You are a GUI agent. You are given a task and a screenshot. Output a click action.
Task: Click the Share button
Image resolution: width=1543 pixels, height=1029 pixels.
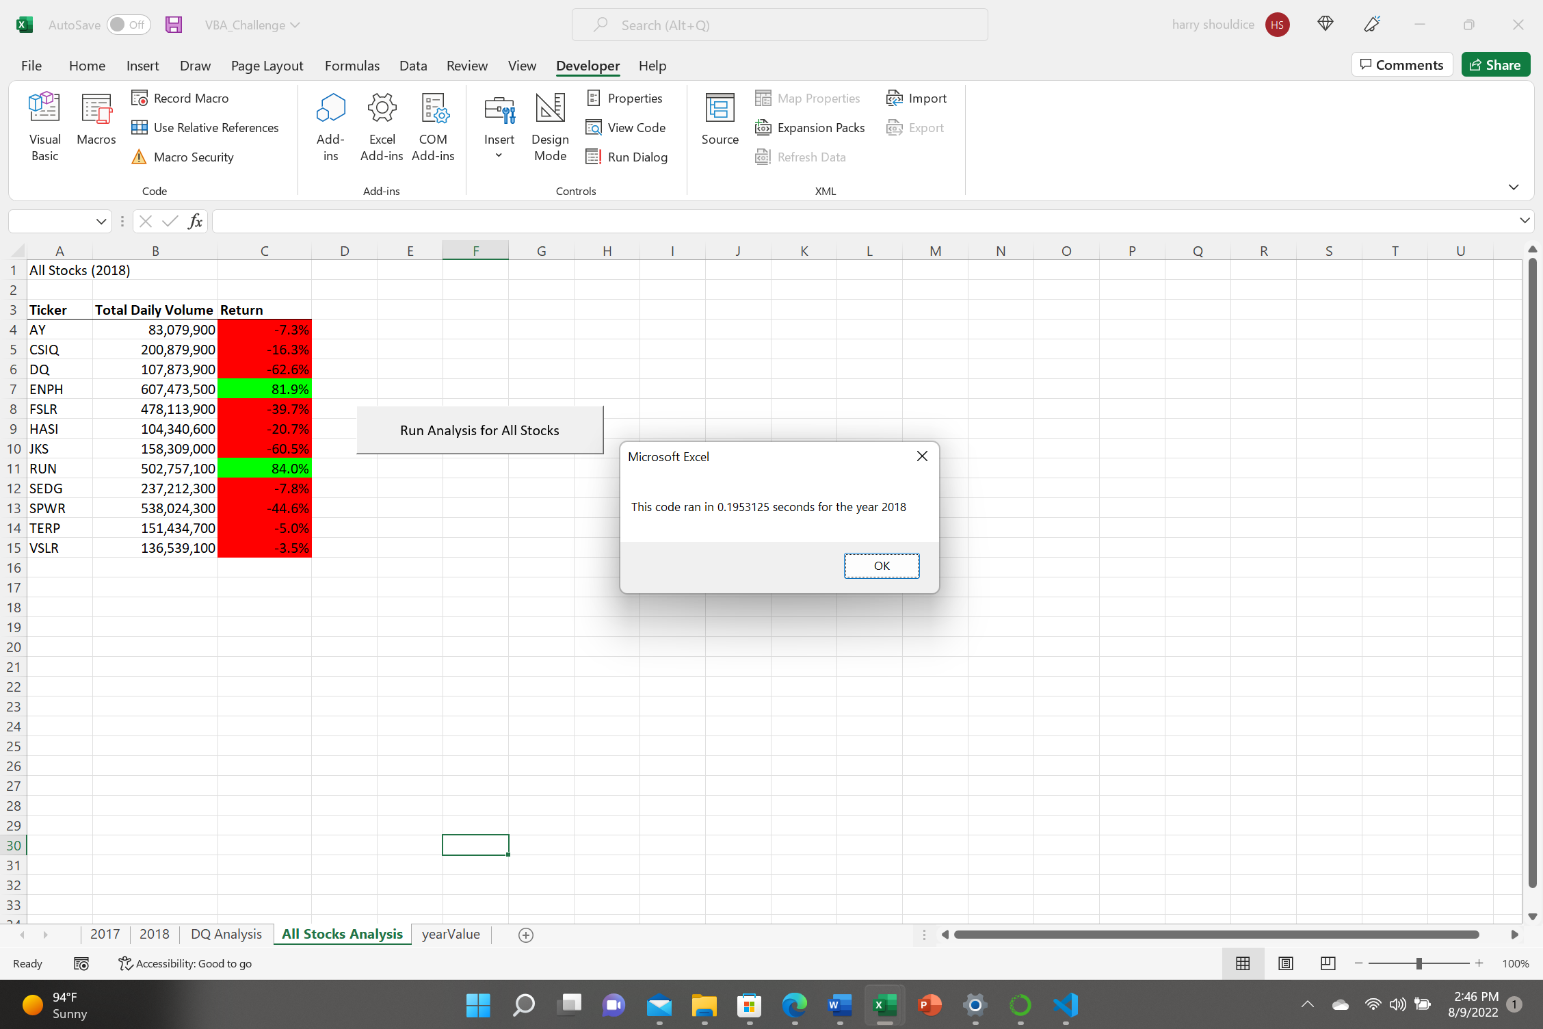click(1496, 65)
